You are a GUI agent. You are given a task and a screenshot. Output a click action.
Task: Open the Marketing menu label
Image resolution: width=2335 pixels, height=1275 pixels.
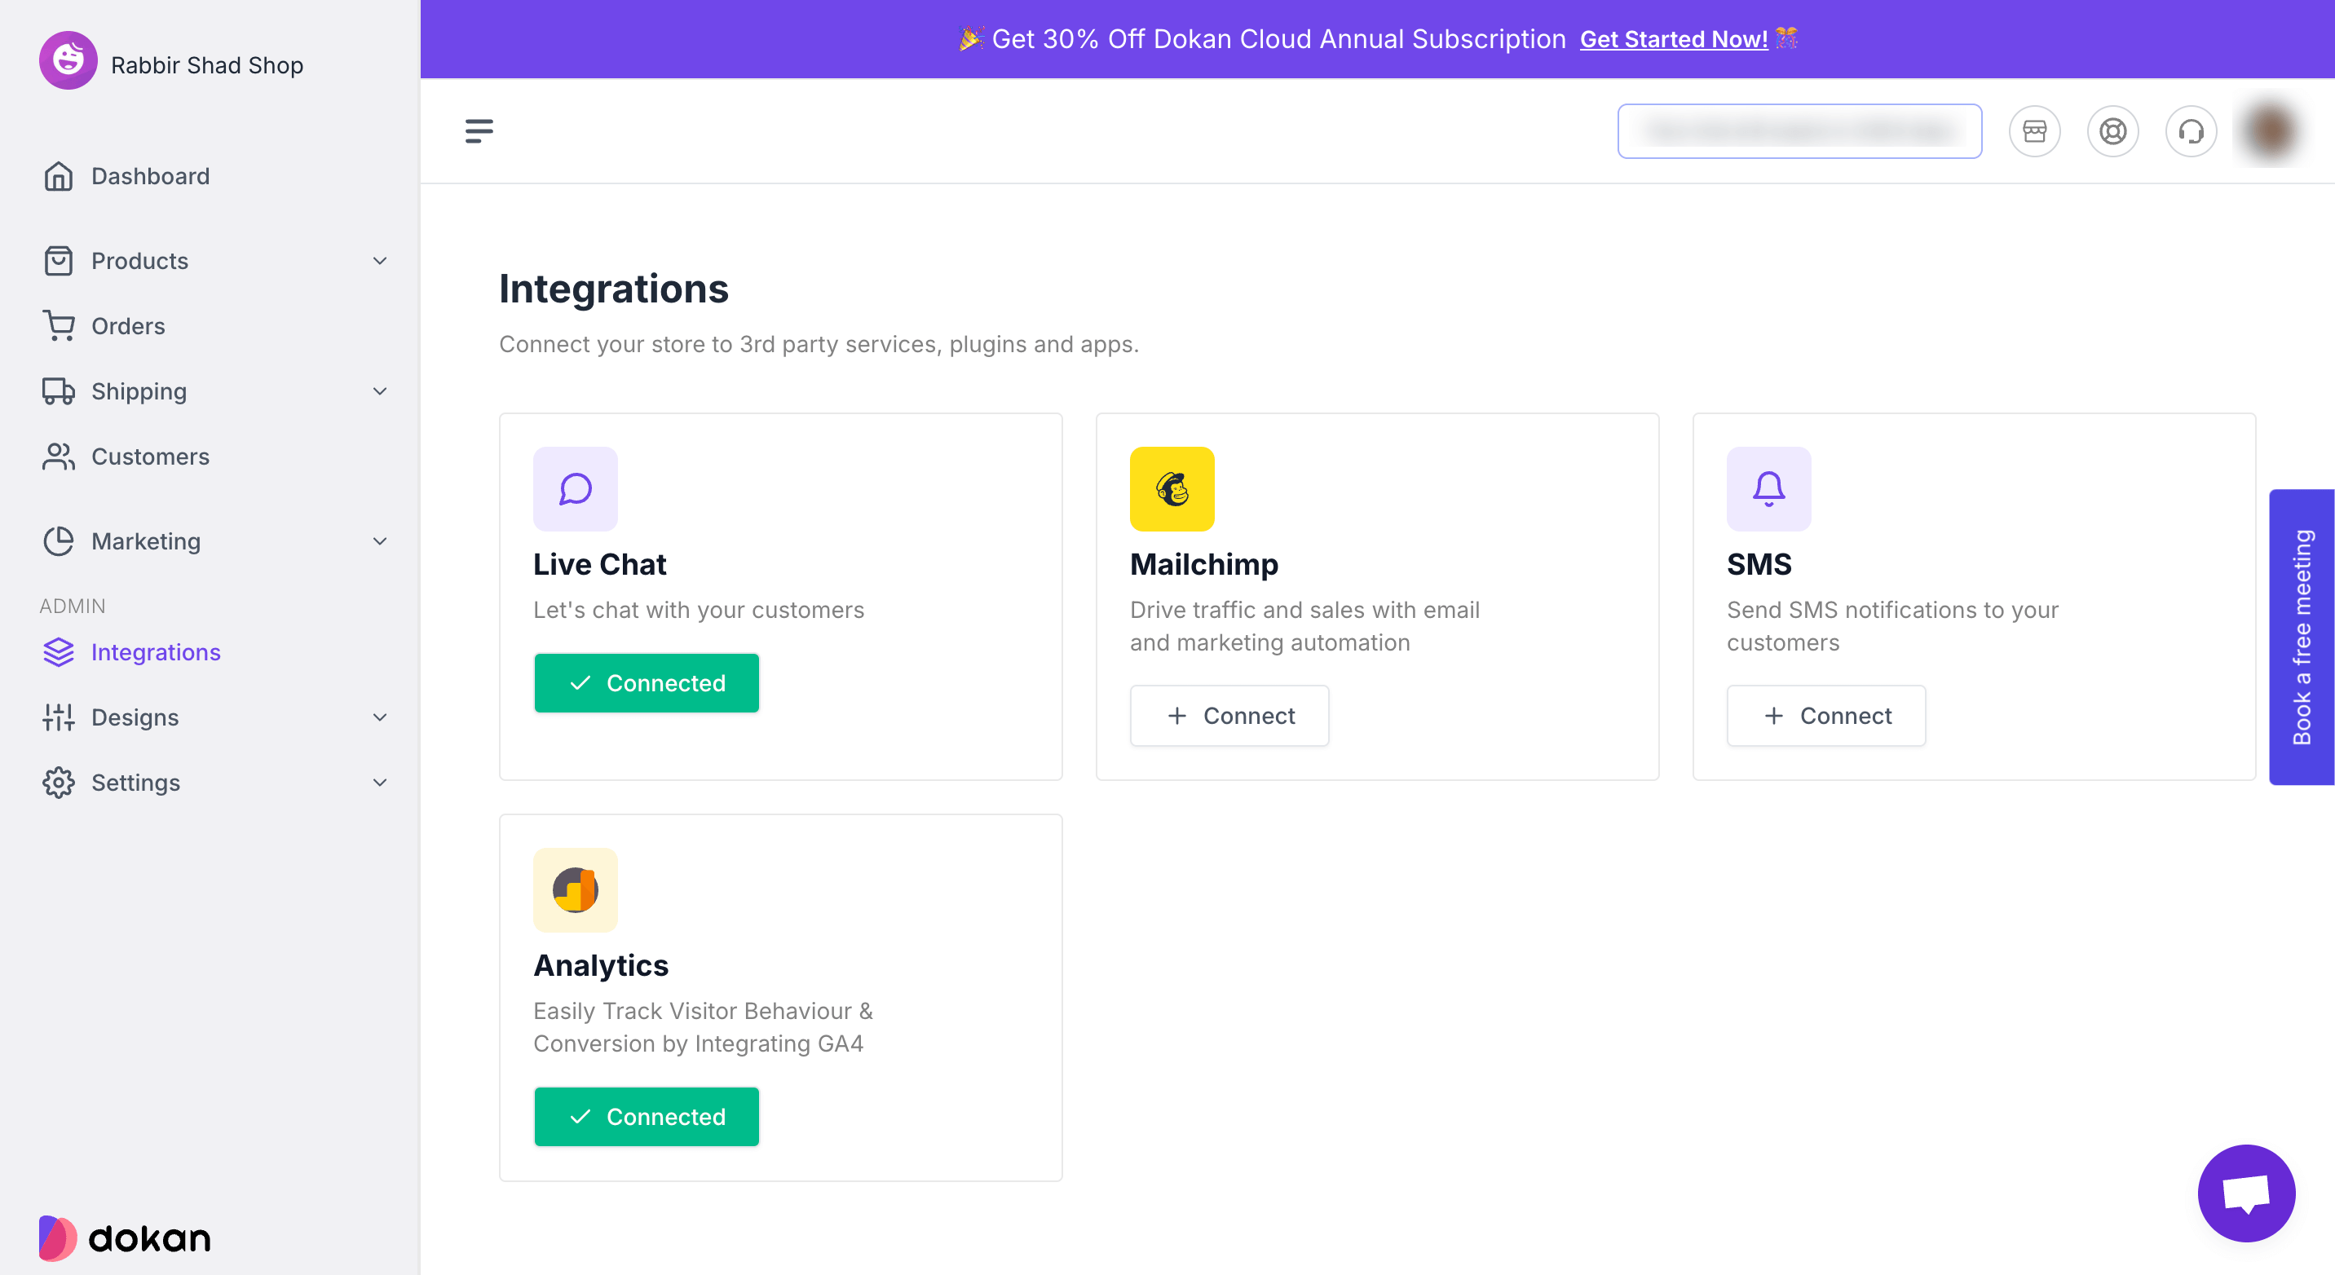[x=146, y=541]
